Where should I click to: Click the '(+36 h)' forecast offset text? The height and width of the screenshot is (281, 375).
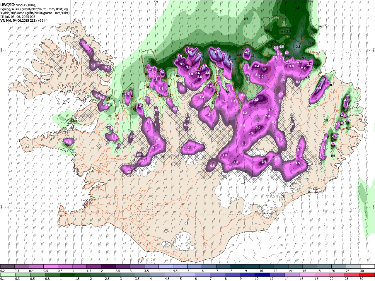click(x=42, y=20)
